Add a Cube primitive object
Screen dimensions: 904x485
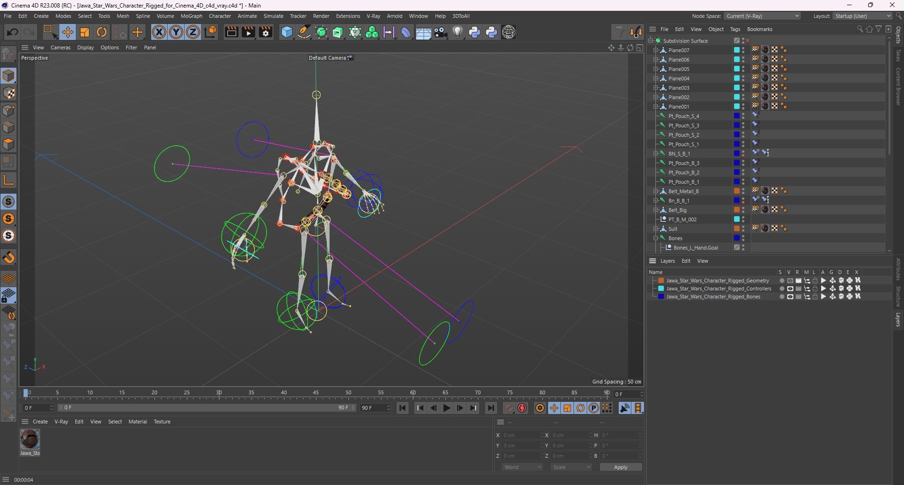pos(287,32)
